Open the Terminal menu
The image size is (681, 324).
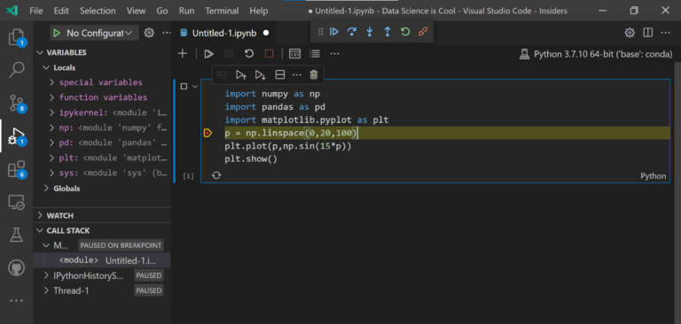[222, 11]
